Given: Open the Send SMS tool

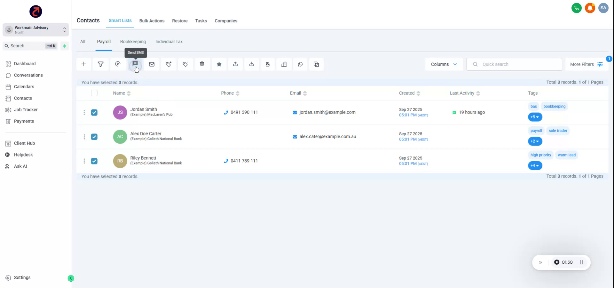Looking at the screenshot, I should [x=135, y=64].
